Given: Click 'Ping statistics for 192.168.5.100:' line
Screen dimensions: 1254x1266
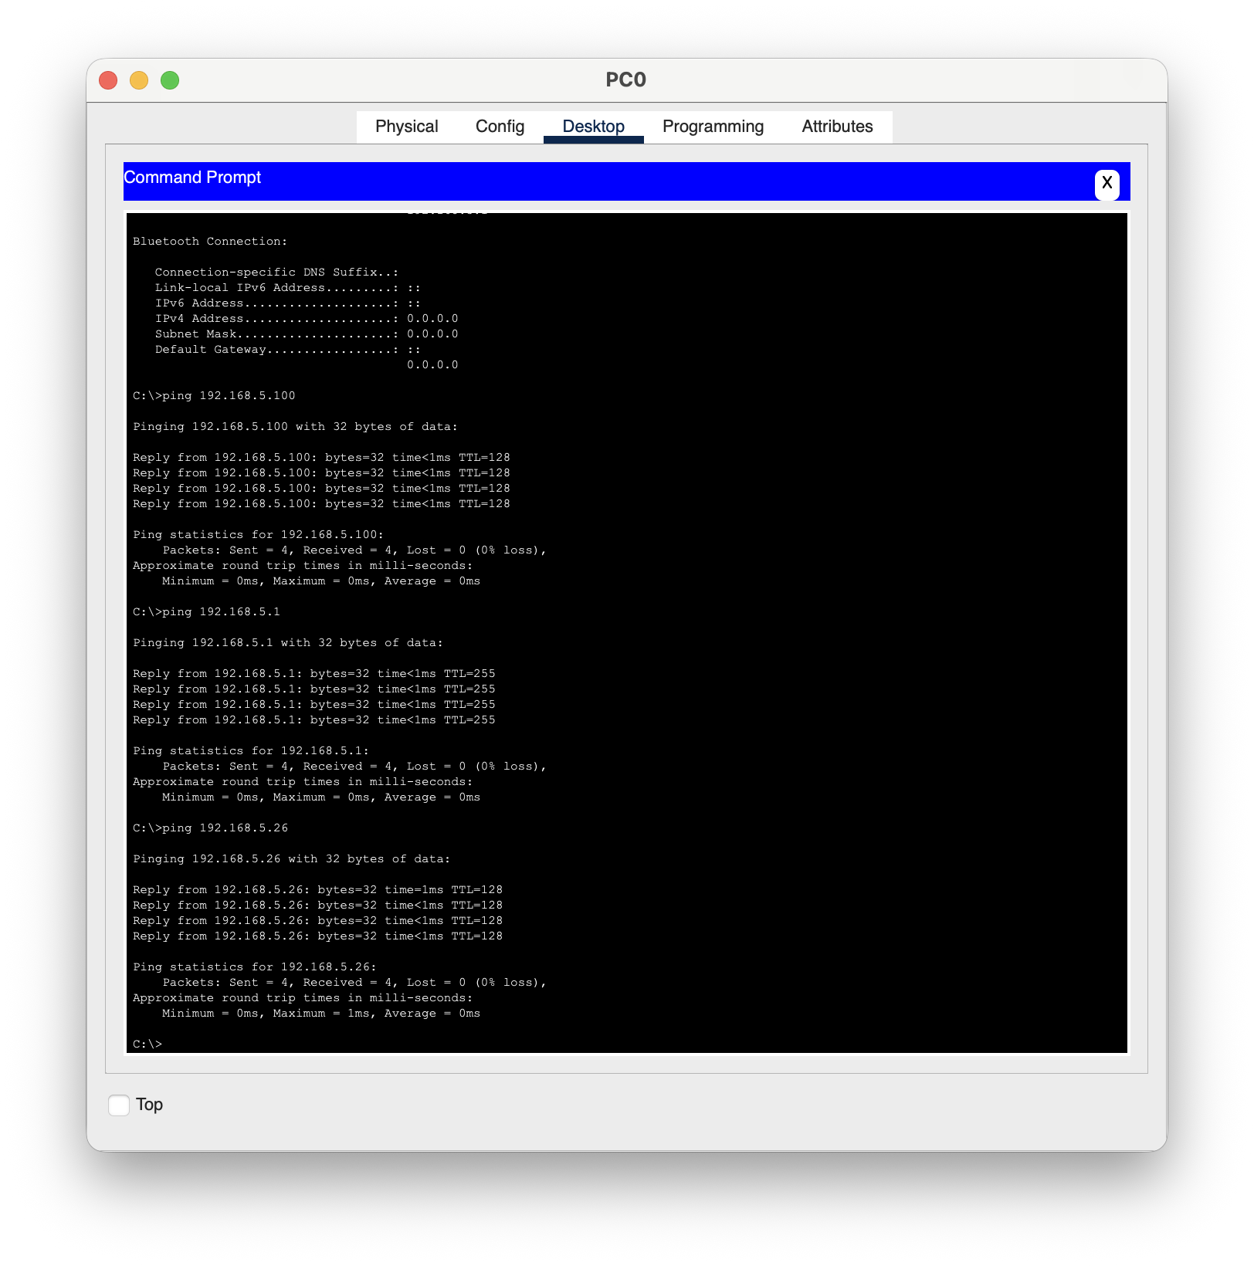Looking at the screenshot, I should click(x=258, y=534).
